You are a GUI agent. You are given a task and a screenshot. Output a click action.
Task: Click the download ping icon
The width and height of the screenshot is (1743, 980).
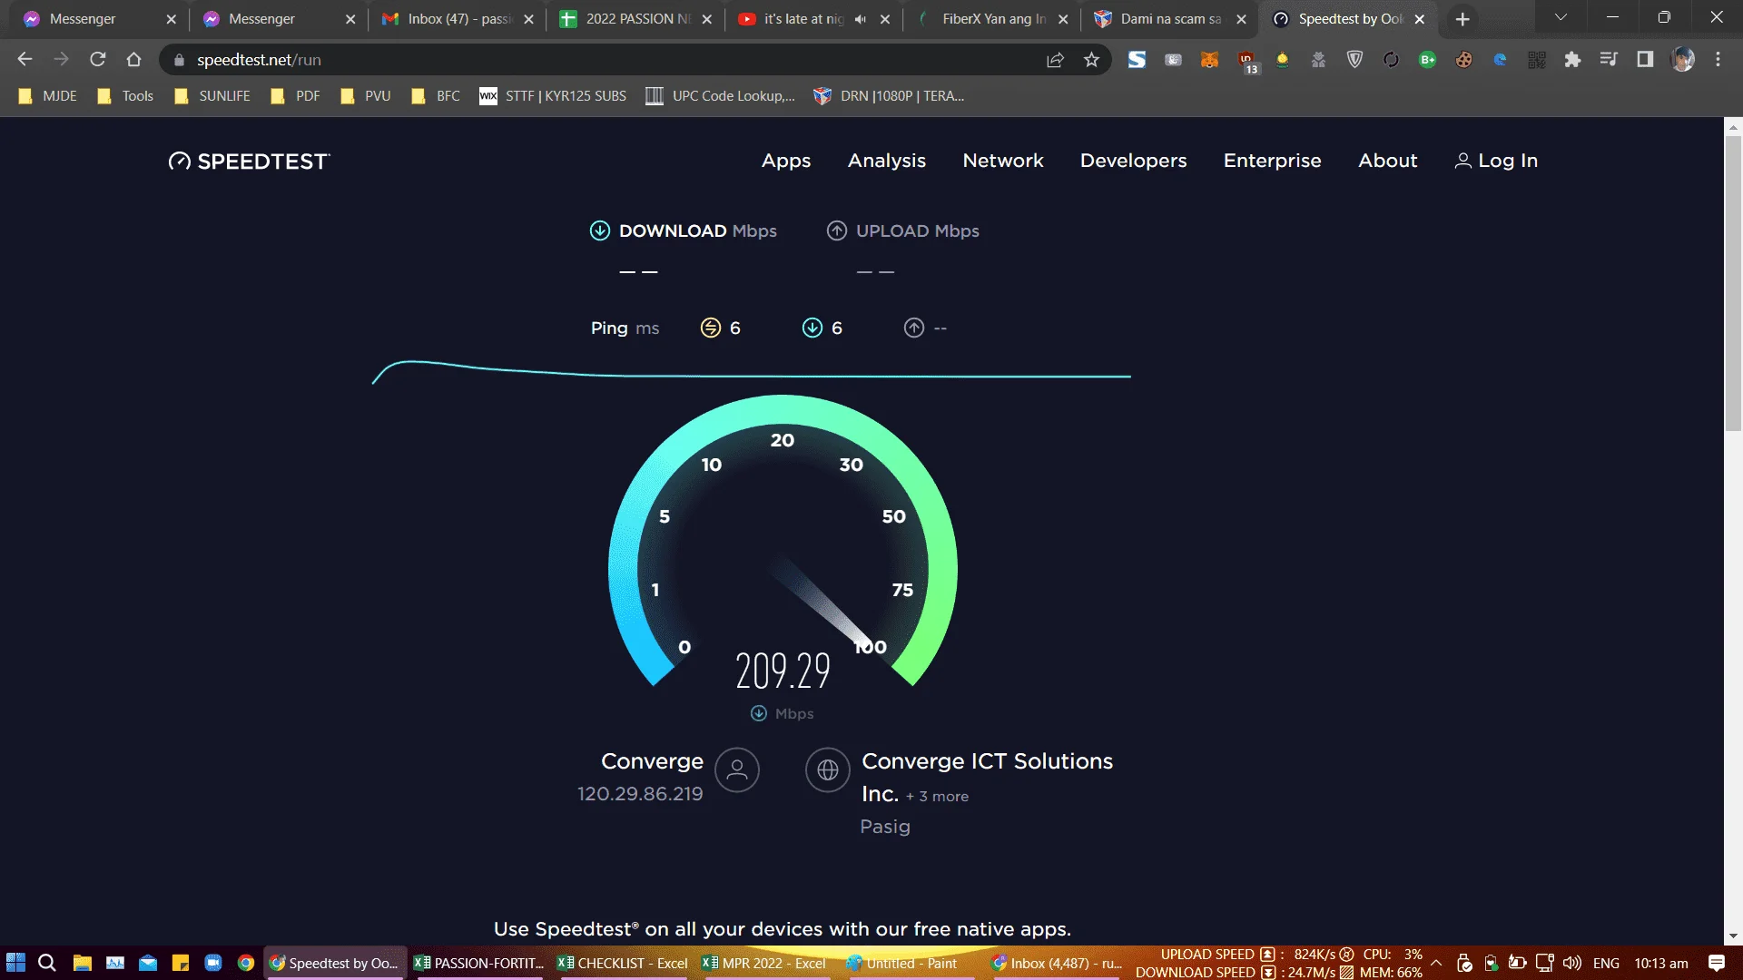[x=812, y=328]
